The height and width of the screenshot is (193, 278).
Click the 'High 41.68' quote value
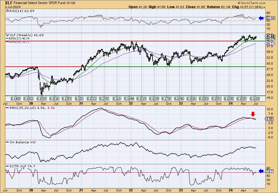158,7
